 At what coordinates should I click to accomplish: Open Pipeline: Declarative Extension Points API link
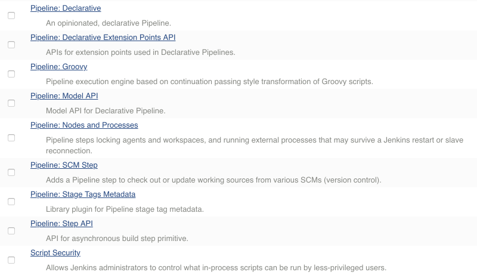click(103, 38)
